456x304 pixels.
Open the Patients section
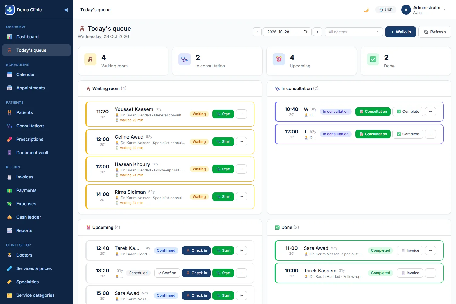pos(36,112)
